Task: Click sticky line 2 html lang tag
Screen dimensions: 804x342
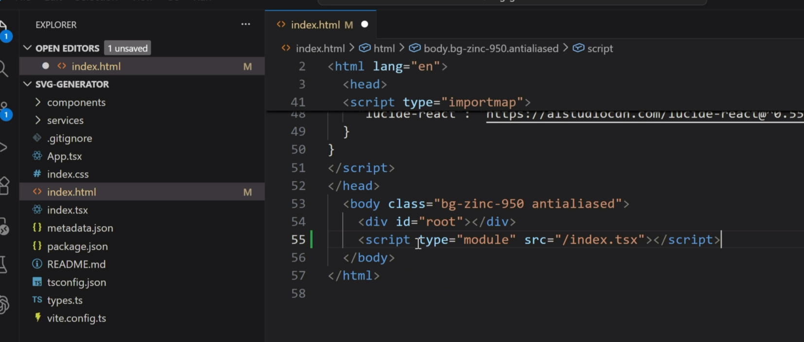Action: pyautogui.click(x=388, y=66)
